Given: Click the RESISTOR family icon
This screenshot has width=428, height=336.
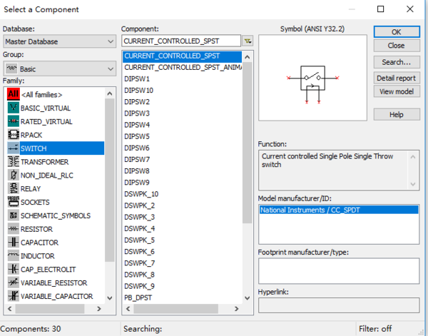Looking at the screenshot, I should coord(13,229).
